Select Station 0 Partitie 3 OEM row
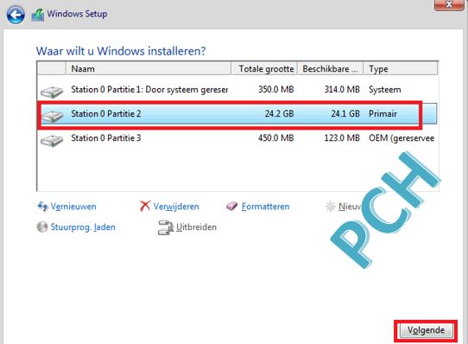 (237, 138)
